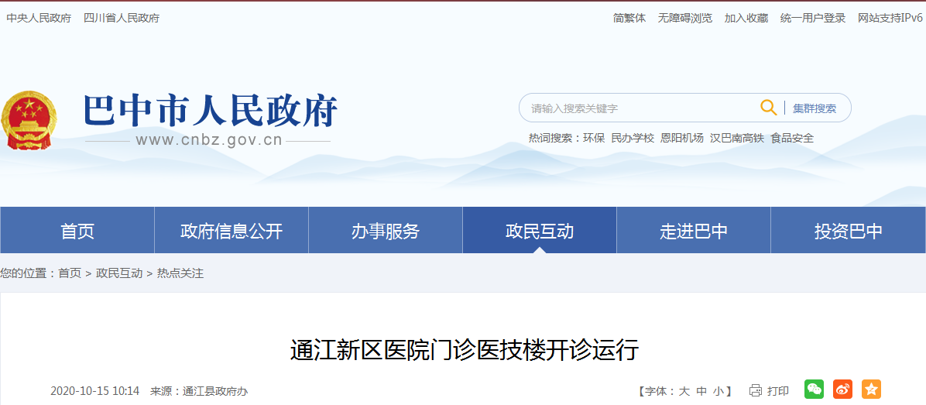
Task: Click source text 通江县政府办
Action: coord(215,391)
